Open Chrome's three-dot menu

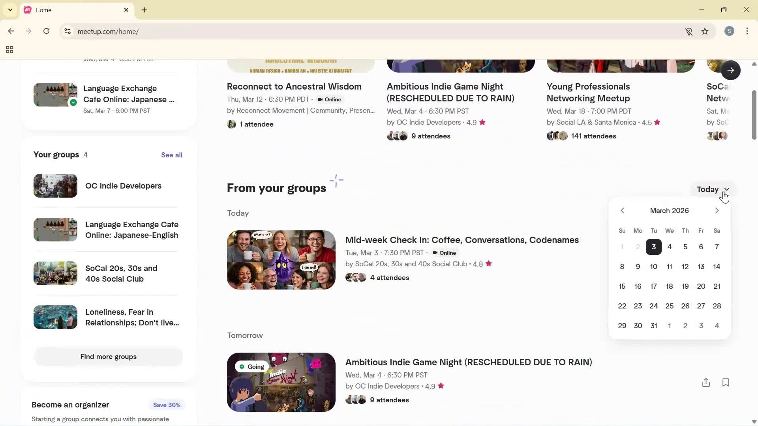(x=747, y=31)
